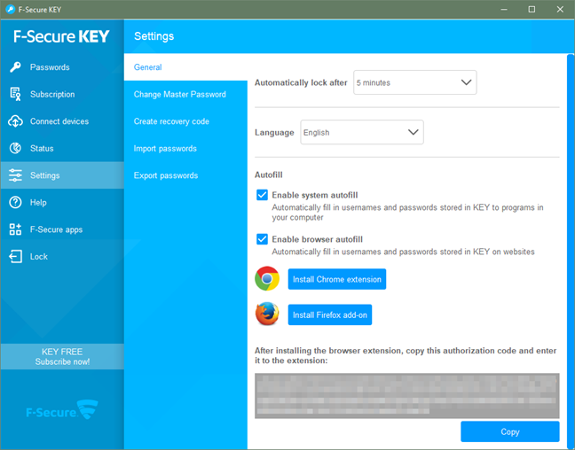Open Create recovery code tab

pyautogui.click(x=185, y=121)
